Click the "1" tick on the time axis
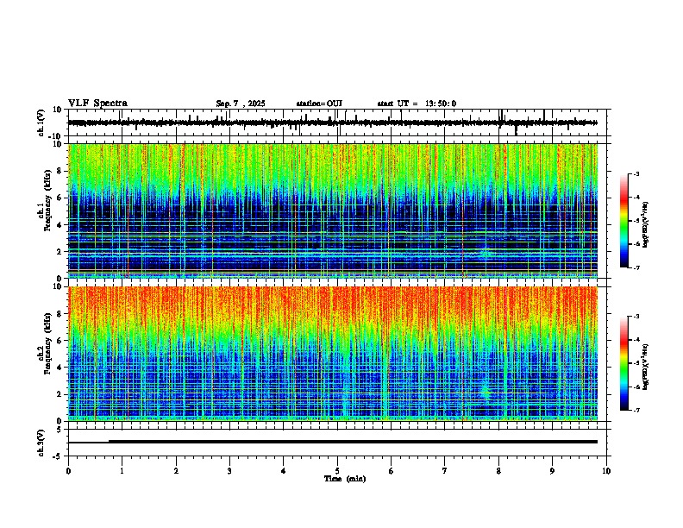683x528 pixels. click(122, 471)
